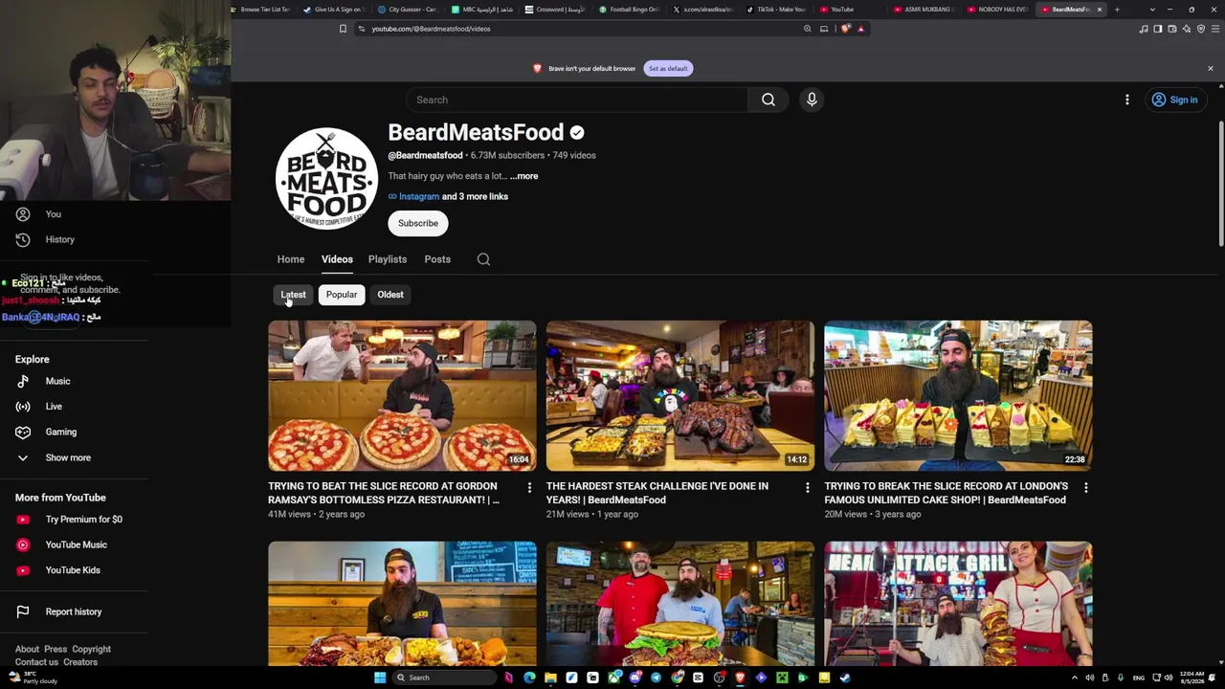Play the hardest steak challenge thumbnail
This screenshot has height=689, width=1225.
pyautogui.click(x=680, y=396)
